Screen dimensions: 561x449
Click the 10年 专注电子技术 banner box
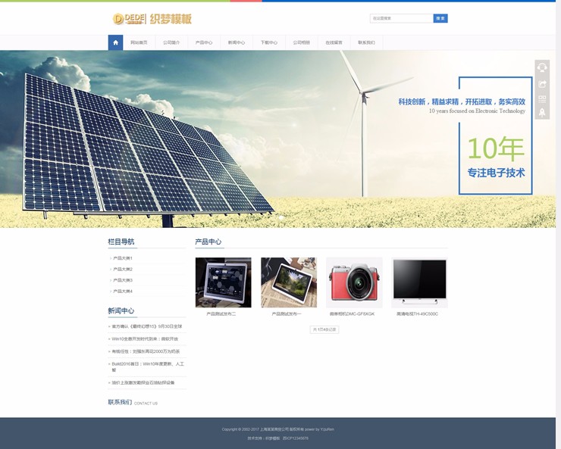pos(496,136)
